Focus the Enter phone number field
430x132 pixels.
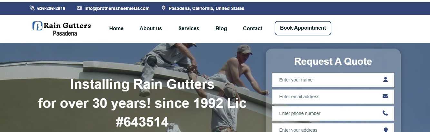click(x=333, y=113)
